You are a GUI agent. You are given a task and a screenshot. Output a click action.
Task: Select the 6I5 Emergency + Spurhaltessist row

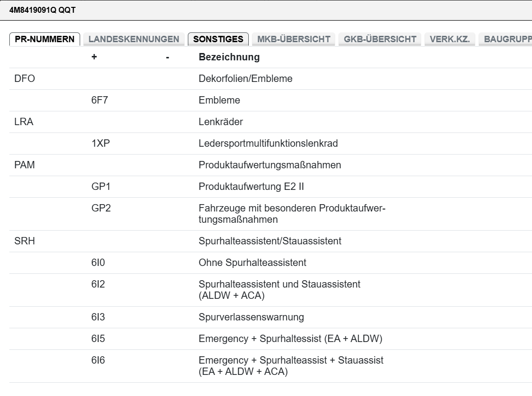[290, 339]
